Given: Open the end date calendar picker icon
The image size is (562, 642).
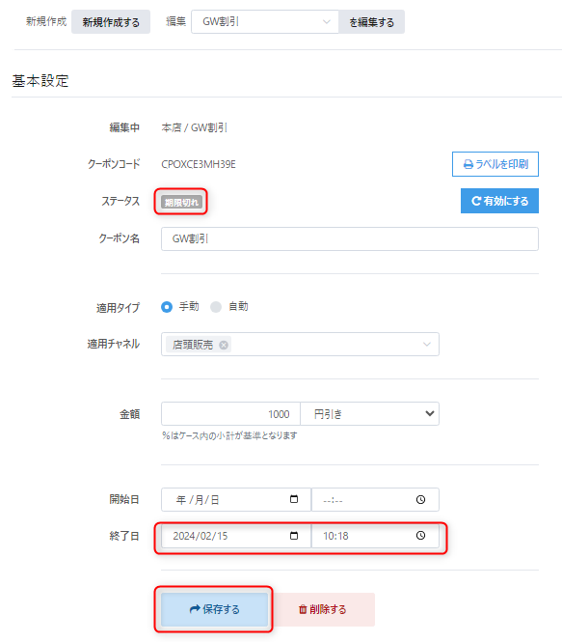Looking at the screenshot, I should (x=294, y=536).
